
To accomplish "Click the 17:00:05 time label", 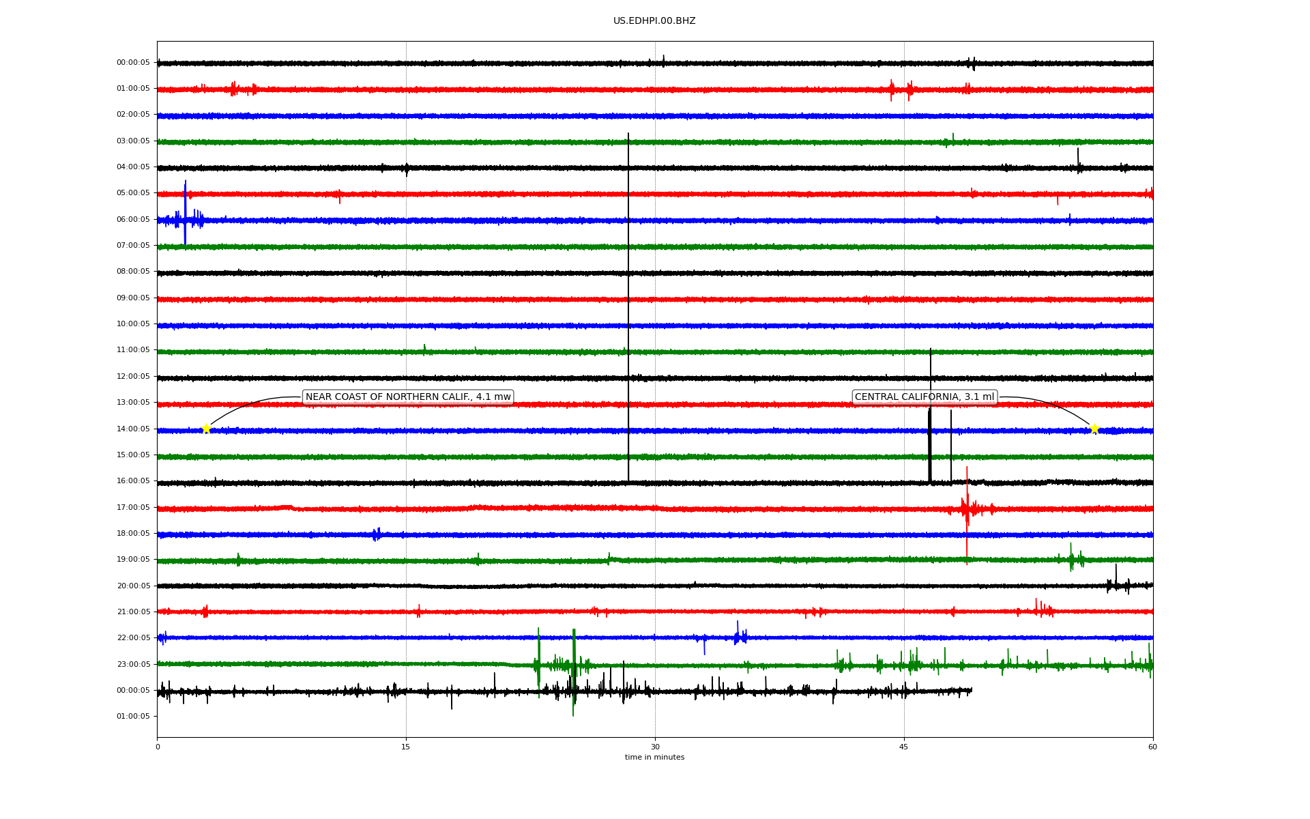I will click(x=133, y=507).
